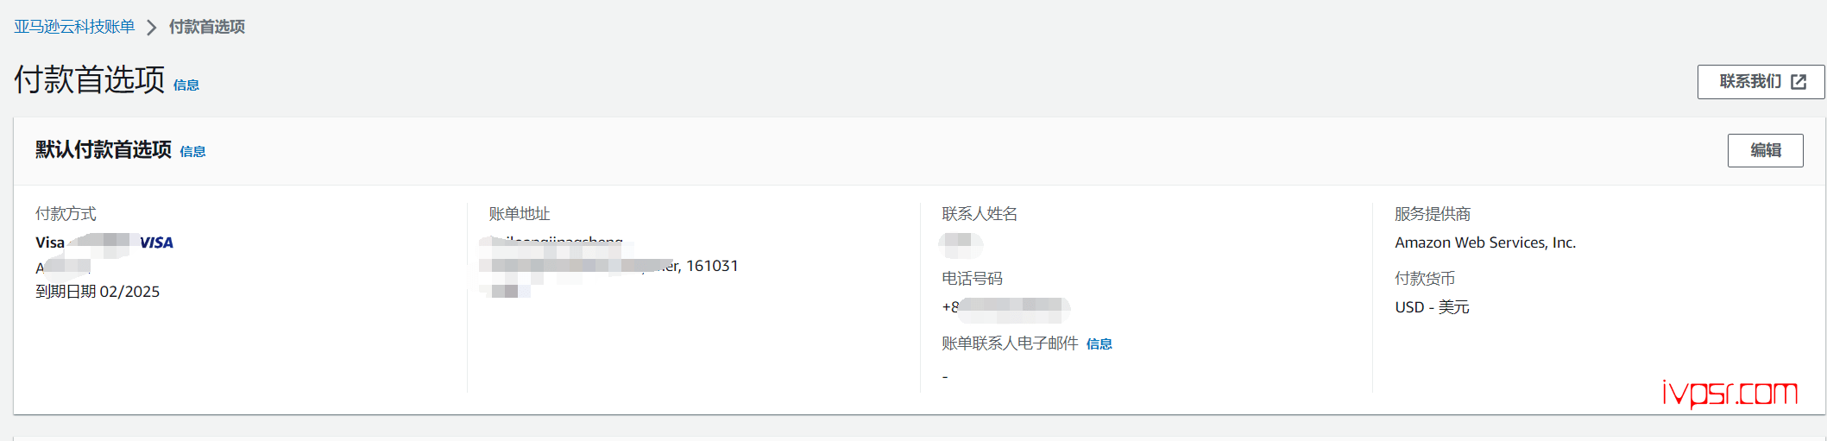Screen dimensions: 1827x441
Task: Click the ivpsr.com watermark
Action: pyautogui.click(x=1729, y=393)
